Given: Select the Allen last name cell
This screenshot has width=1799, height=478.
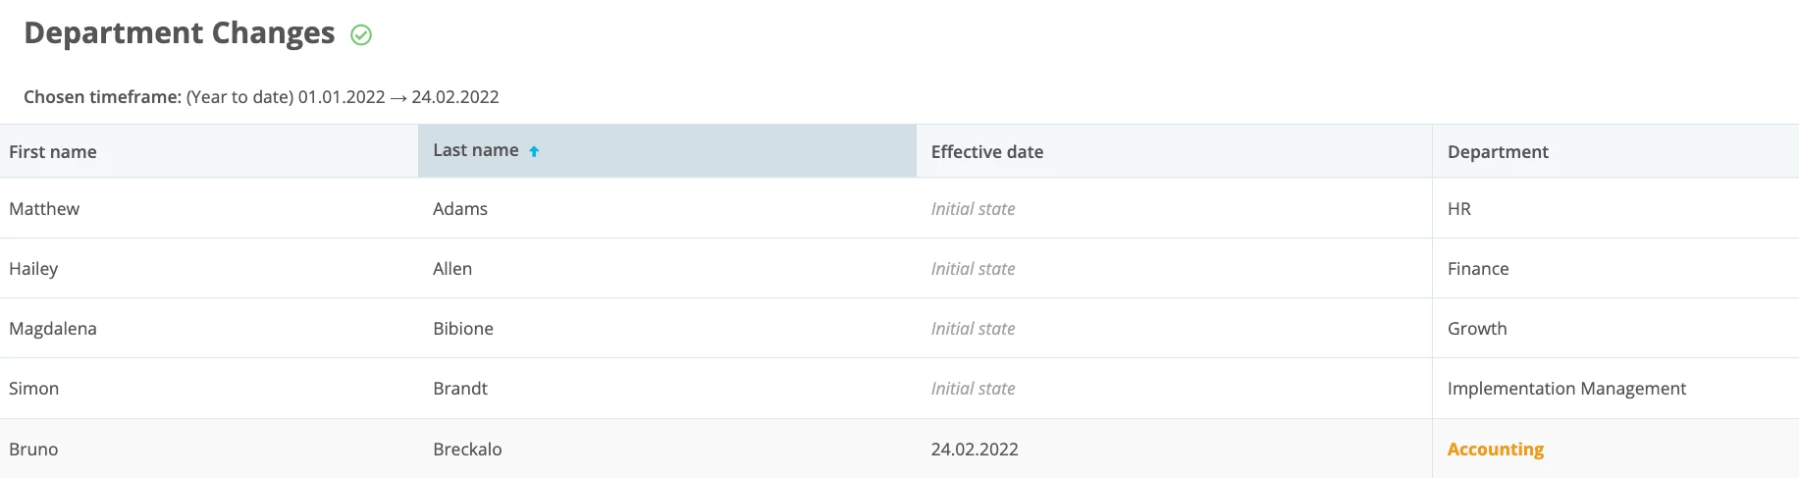Looking at the screenshot, I should click(452, 268).
